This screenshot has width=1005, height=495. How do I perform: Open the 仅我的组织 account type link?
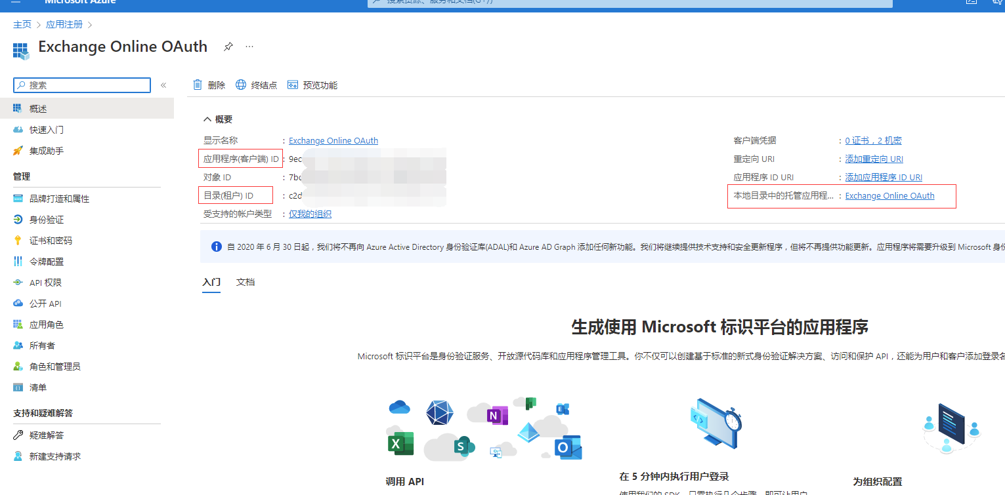[310, 214]
